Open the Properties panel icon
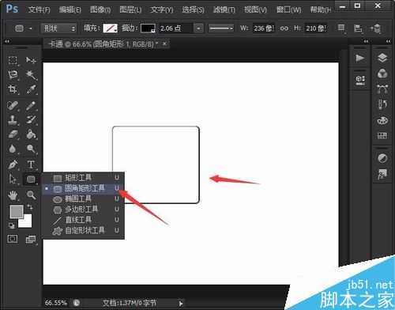 [x=360, y=80]
